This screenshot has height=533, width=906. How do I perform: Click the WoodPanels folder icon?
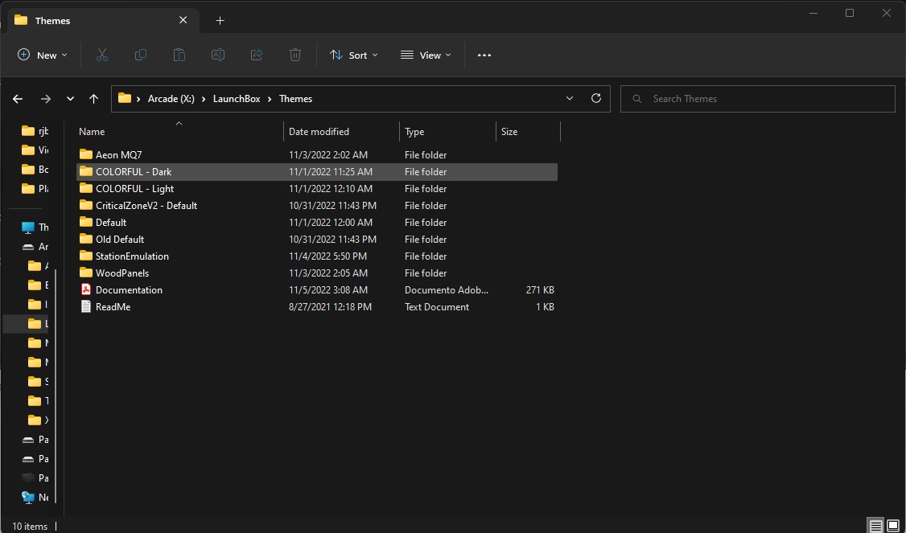coord(86,273)
